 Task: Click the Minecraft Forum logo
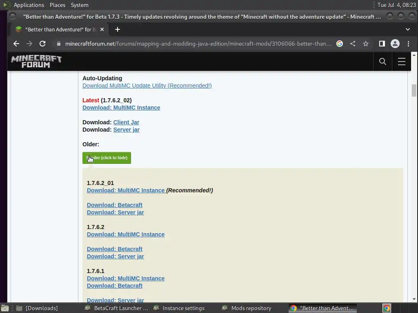click(x=36, y=62)
